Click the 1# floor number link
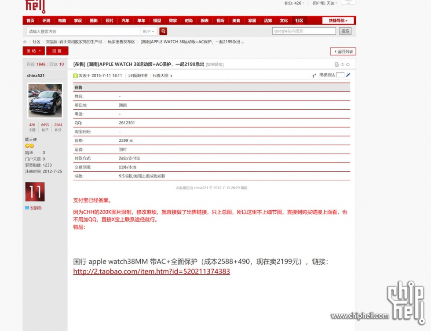431x331 pixels. click(314, 76)
